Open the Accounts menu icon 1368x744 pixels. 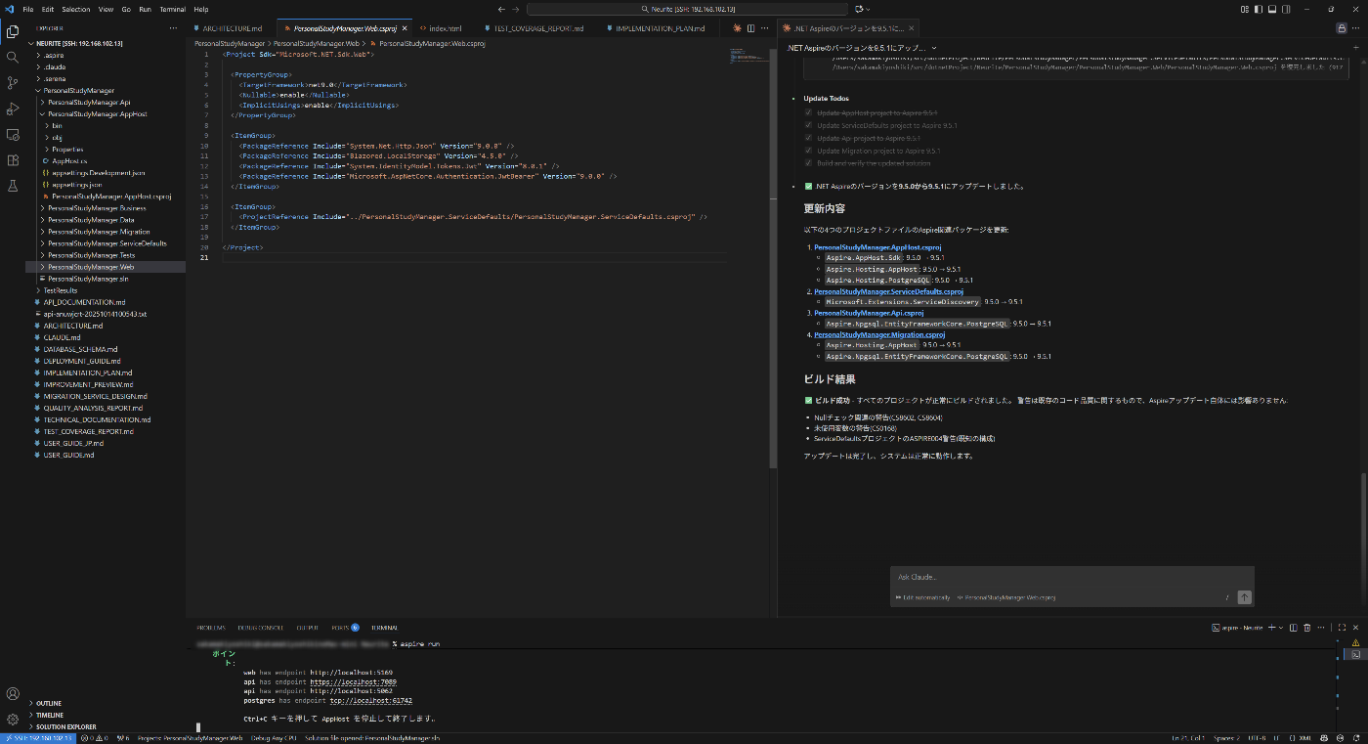click(x=13, y=693)
